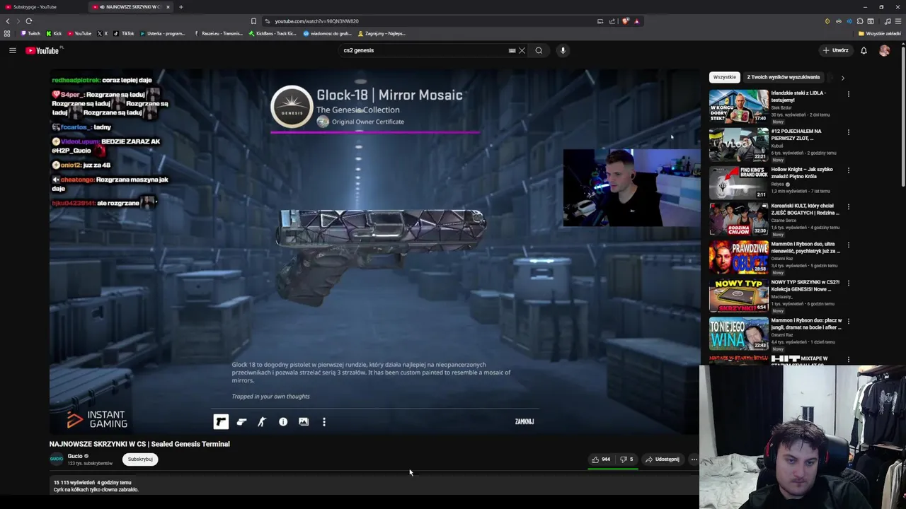The width and height of the screenshot is (906, 509).
Task: Select the highlighted pistol icon in game bar
Action: [221, 421]
